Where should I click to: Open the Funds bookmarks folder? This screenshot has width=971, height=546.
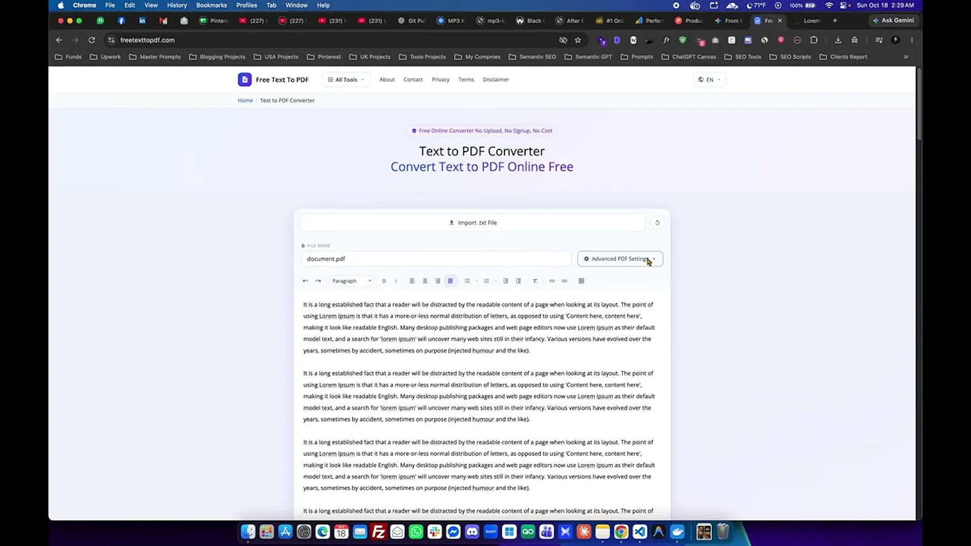point(68,57)
